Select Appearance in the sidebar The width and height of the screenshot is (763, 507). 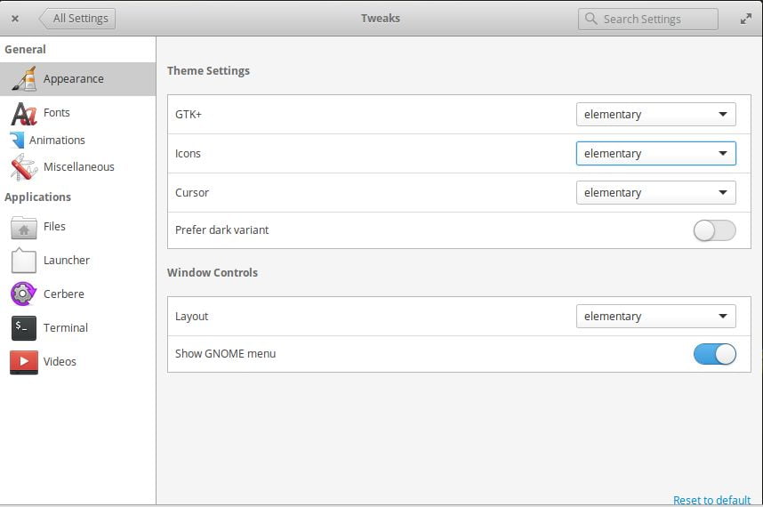point(78,79)
